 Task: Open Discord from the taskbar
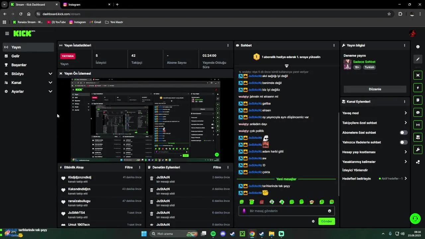(x=223, y=234)
